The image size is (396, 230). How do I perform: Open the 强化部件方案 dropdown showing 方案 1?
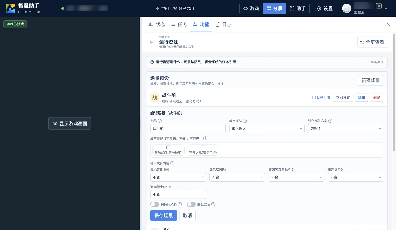(346, 128)
